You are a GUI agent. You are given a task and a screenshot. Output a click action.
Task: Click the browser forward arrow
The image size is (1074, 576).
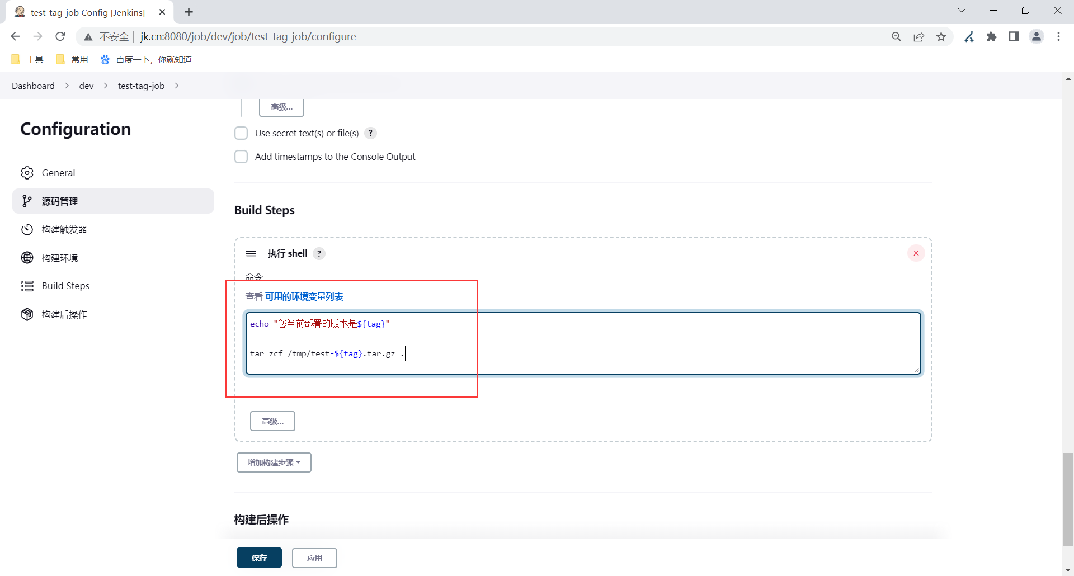click(x=37, y=36)
